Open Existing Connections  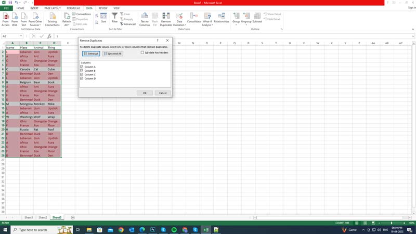click(52, 20)
